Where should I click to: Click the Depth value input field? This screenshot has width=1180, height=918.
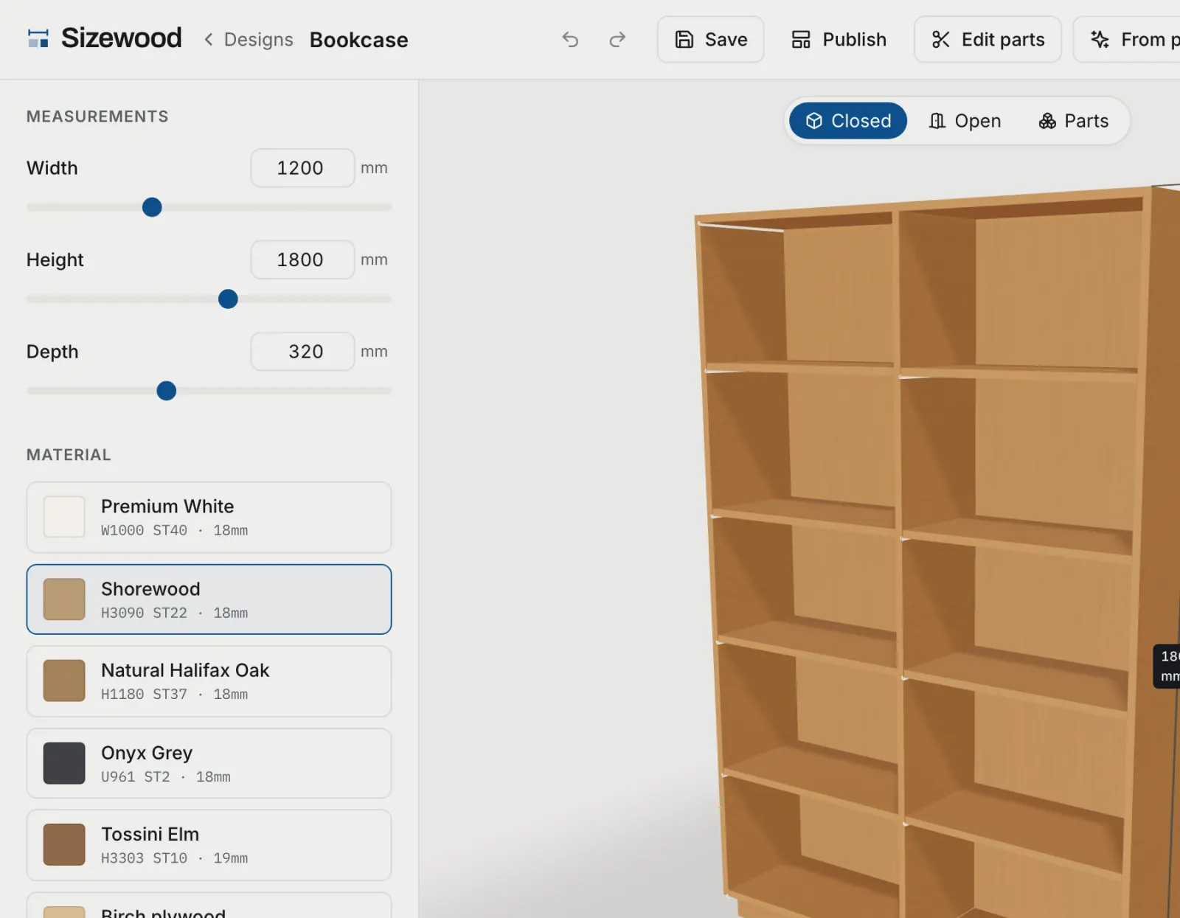[x=302, y=352]
